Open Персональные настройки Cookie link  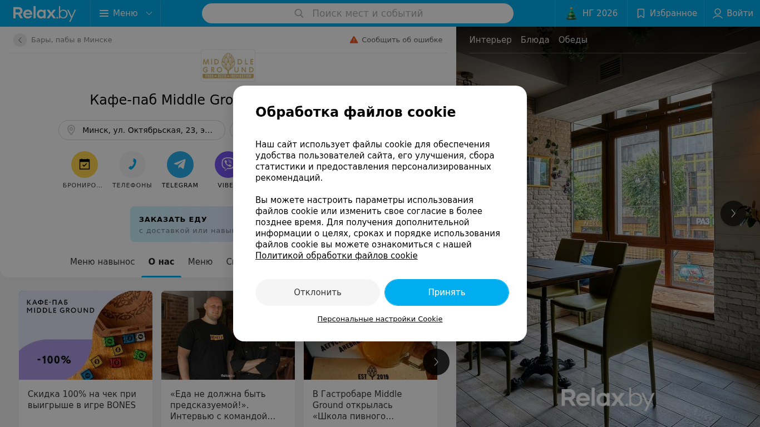(x=380, y=319)
